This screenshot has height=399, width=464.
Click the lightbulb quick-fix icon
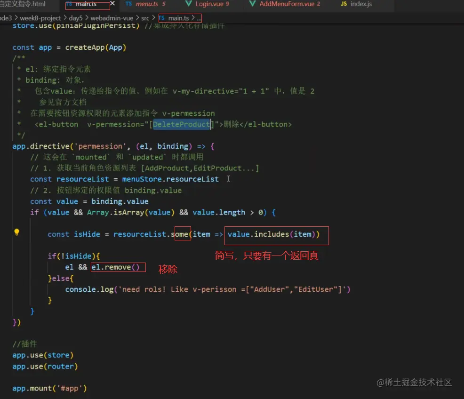16,232
